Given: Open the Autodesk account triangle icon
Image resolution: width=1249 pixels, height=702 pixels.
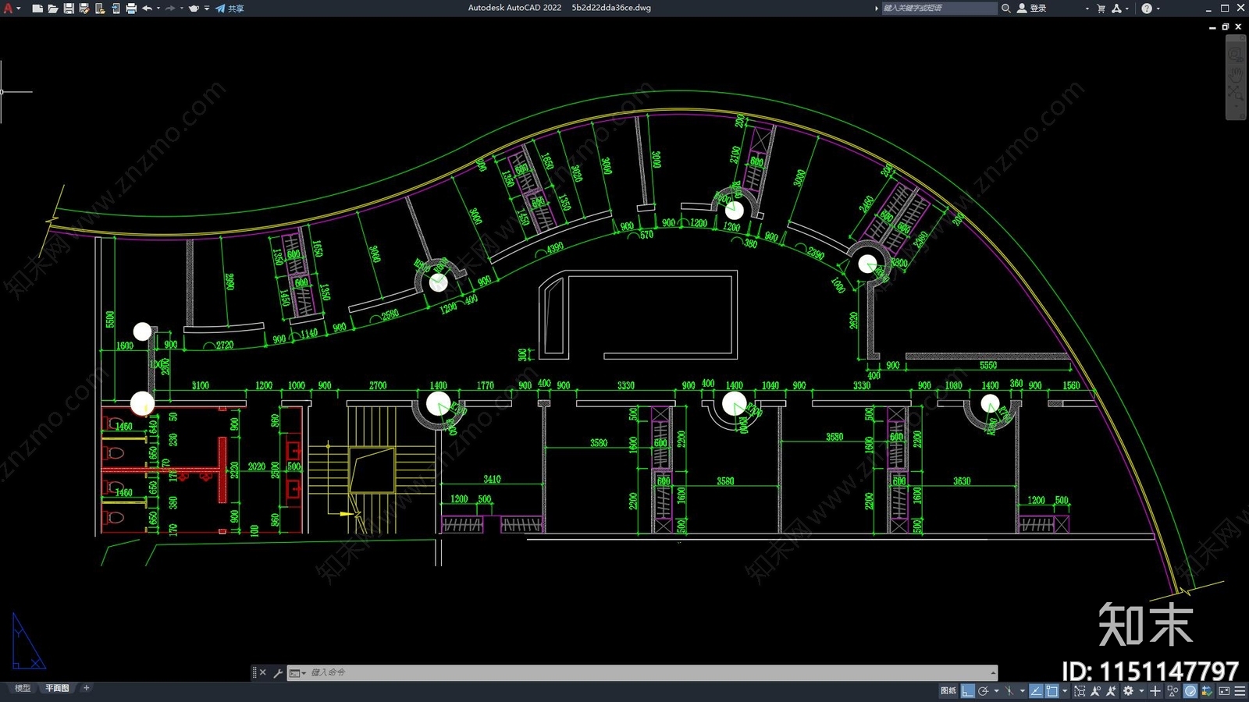Looking at the screenshot, I should (1117, 9).
